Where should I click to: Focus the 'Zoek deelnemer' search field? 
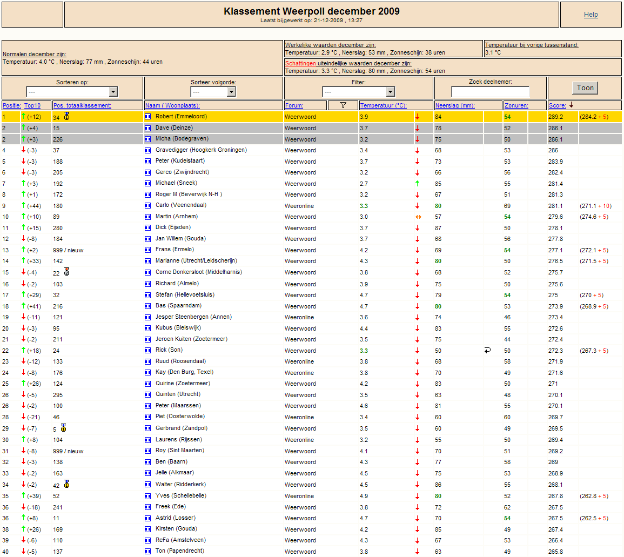pos(491,92)
